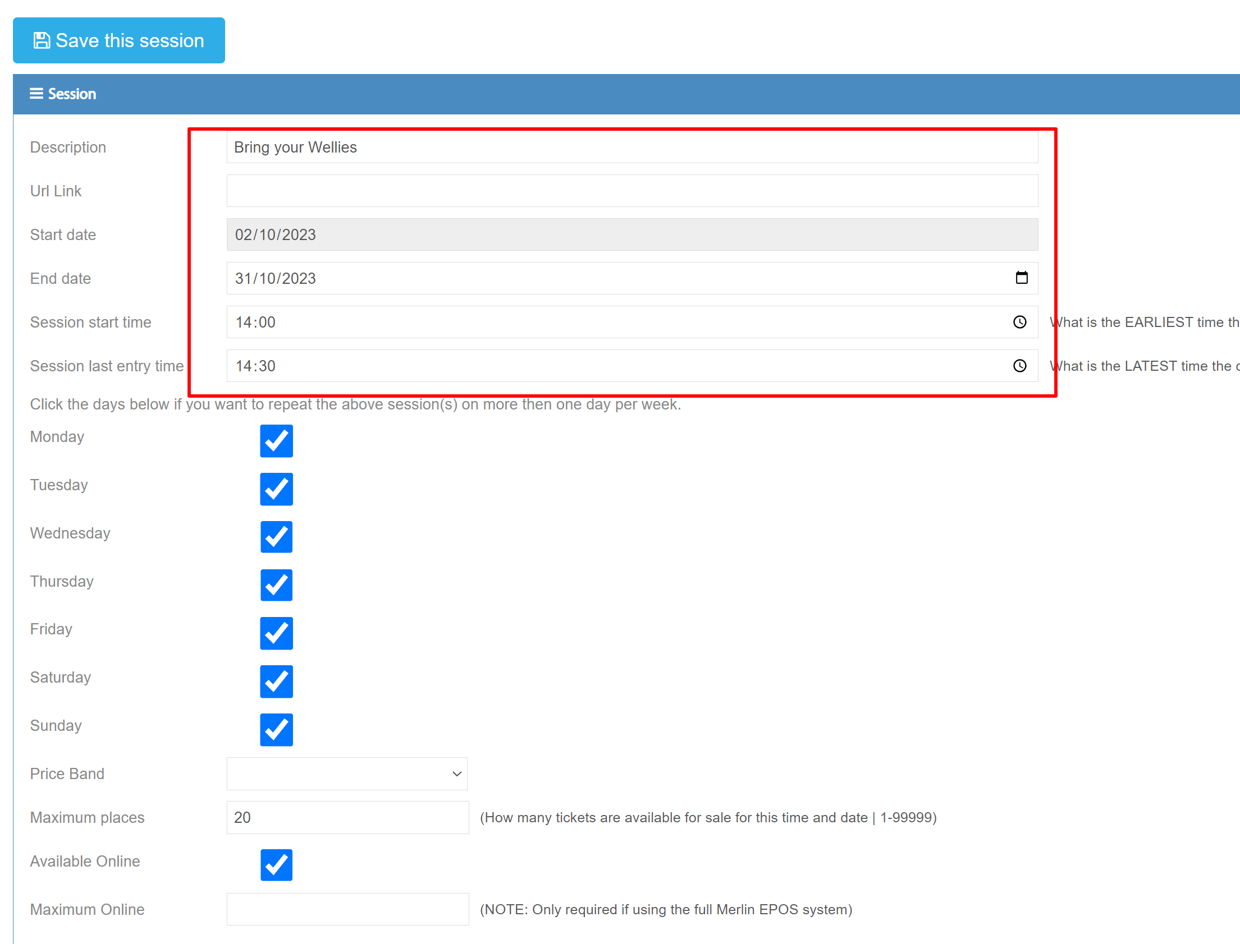The image size is (1240, 944).
Task: Open the End date calendar picker icon
Action: click(1021, 278)
